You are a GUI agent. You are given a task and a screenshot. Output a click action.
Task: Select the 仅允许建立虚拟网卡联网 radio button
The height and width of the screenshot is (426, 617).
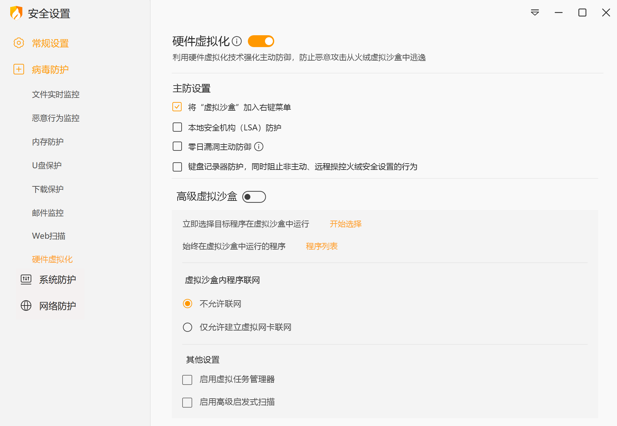(x=188, y=327)
